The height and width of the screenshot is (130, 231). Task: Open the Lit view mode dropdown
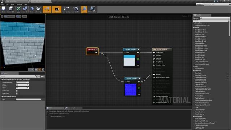point(19,16)
